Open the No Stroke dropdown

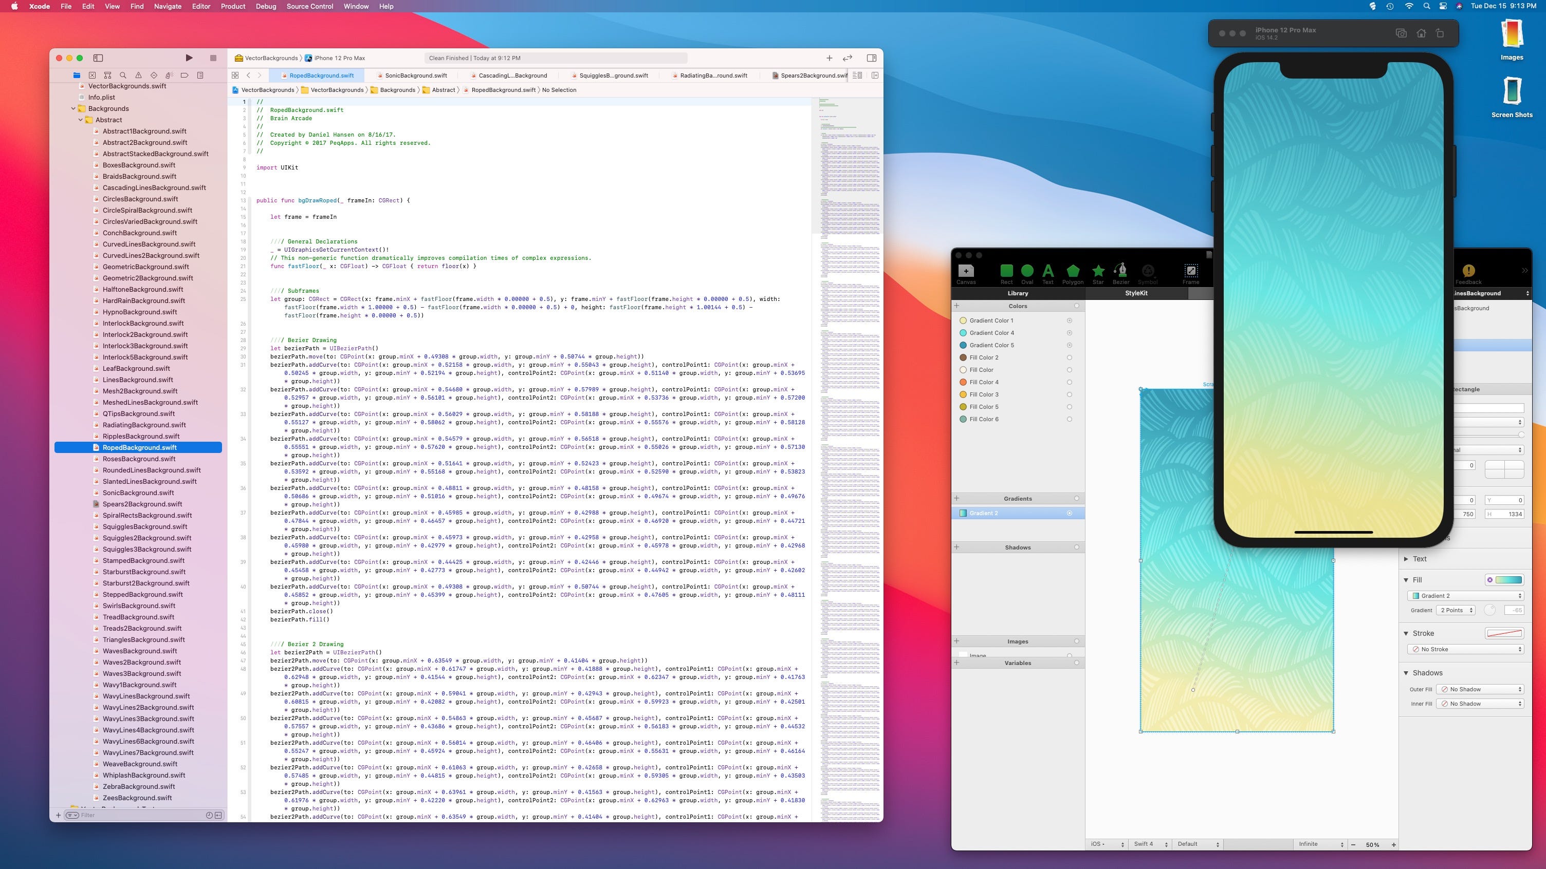click(x=1466, y=649)
